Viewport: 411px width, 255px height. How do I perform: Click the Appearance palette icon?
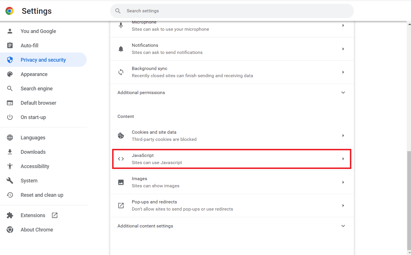[10, 74]
